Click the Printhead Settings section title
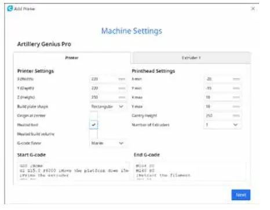Screen dimensions: 270x210 (154, 71)
